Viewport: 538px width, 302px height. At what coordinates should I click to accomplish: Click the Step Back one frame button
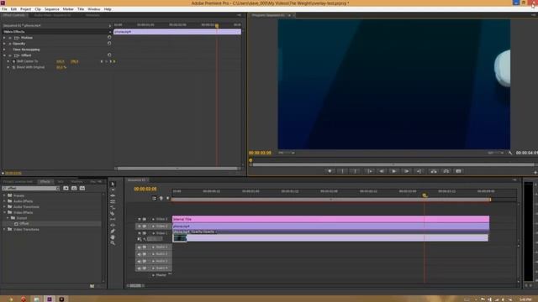tap(382, 171)
